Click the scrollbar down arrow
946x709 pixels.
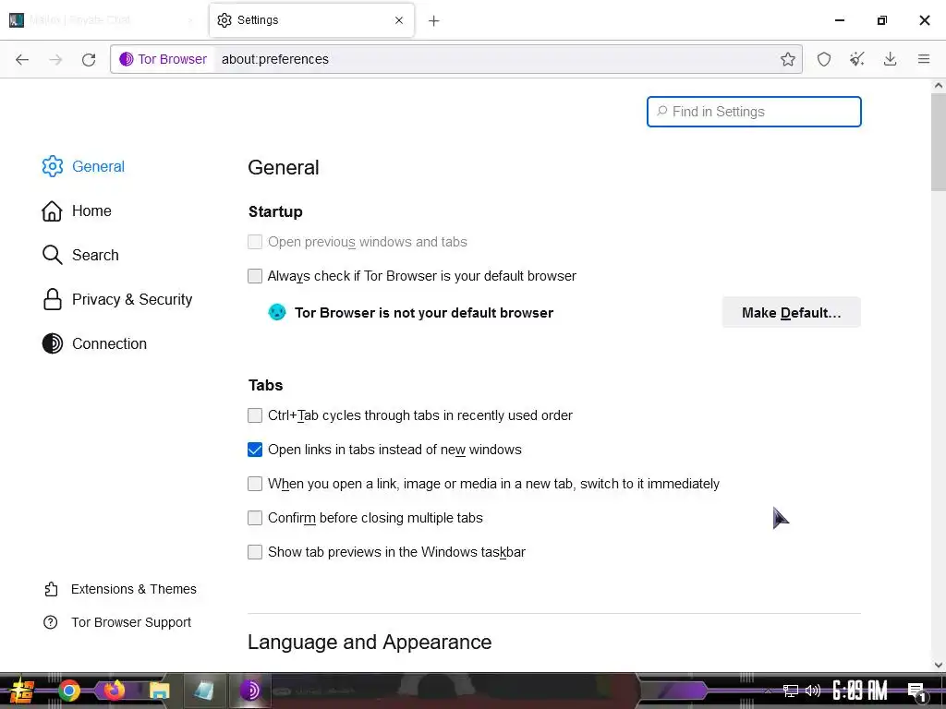point(939,665)
